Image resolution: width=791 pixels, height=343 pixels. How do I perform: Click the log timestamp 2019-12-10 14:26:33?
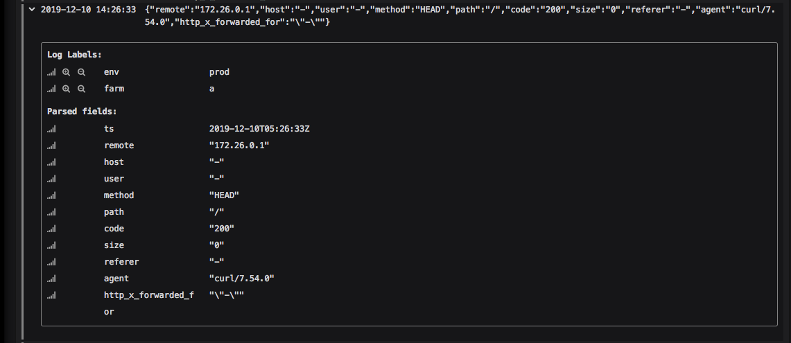pyautogui.click(x=88, y=9)
